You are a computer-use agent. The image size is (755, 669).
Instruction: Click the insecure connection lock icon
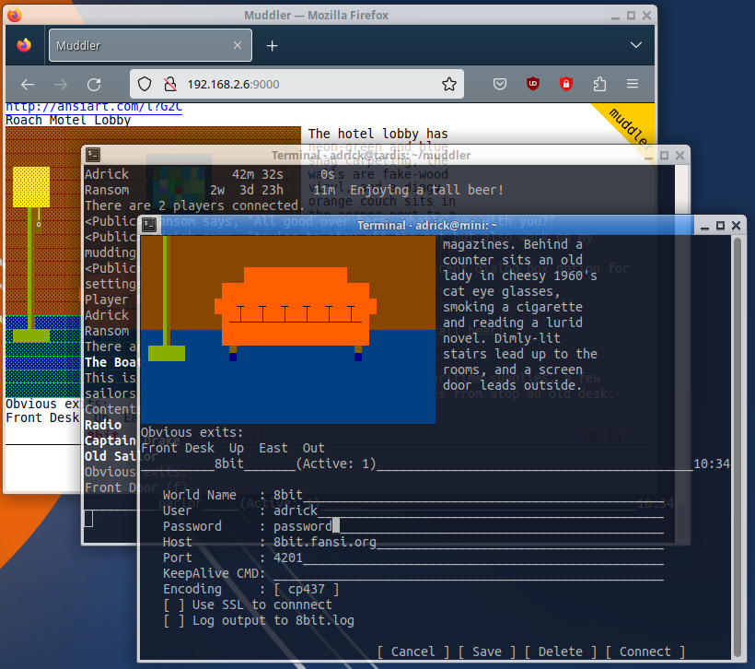click(170, 85)
